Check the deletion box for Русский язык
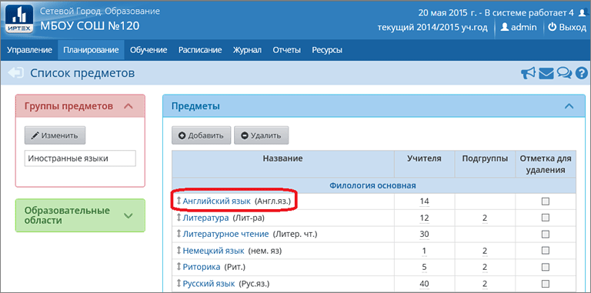Viewport: 591px width, 293px height. click(x=546, y=283)
